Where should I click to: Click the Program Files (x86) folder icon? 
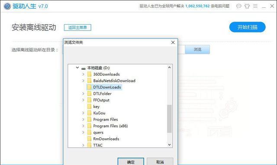click(90, 126)
